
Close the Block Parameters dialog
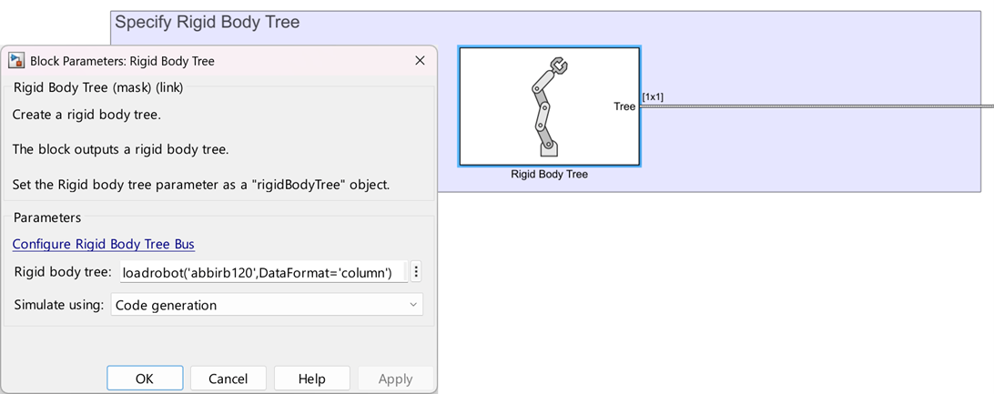click(420, 61)
